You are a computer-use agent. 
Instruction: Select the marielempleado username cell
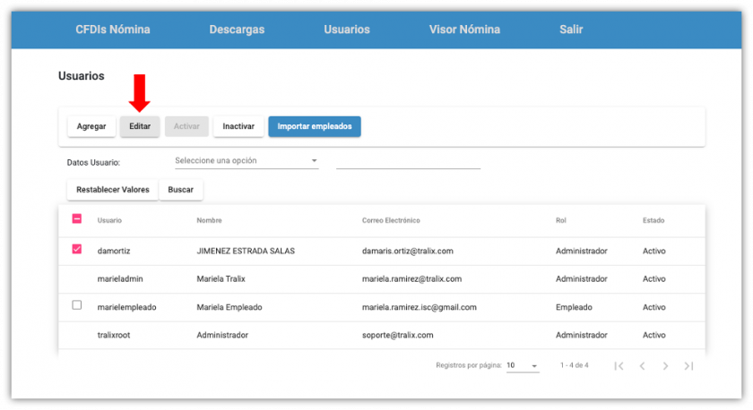click(126, 307)
